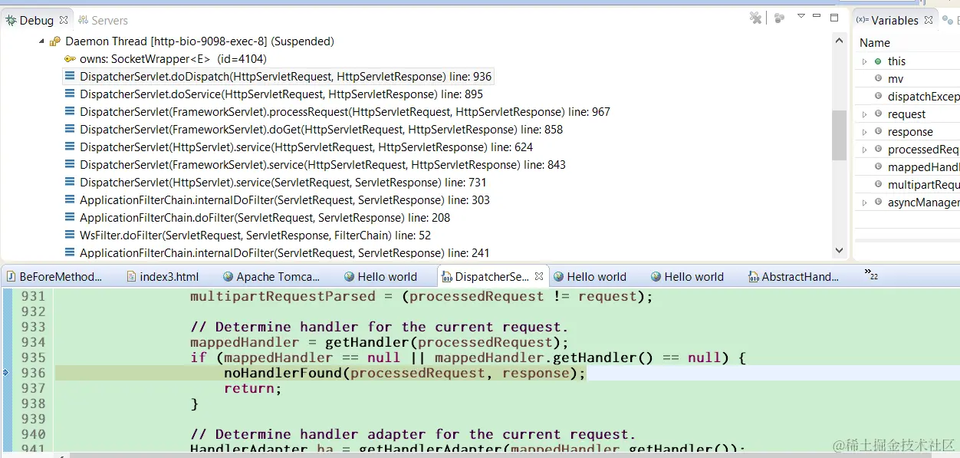Viewport: 960px width, 458px height.
Task: Click 'return;' on line 937
Action: tap(253, 388)
